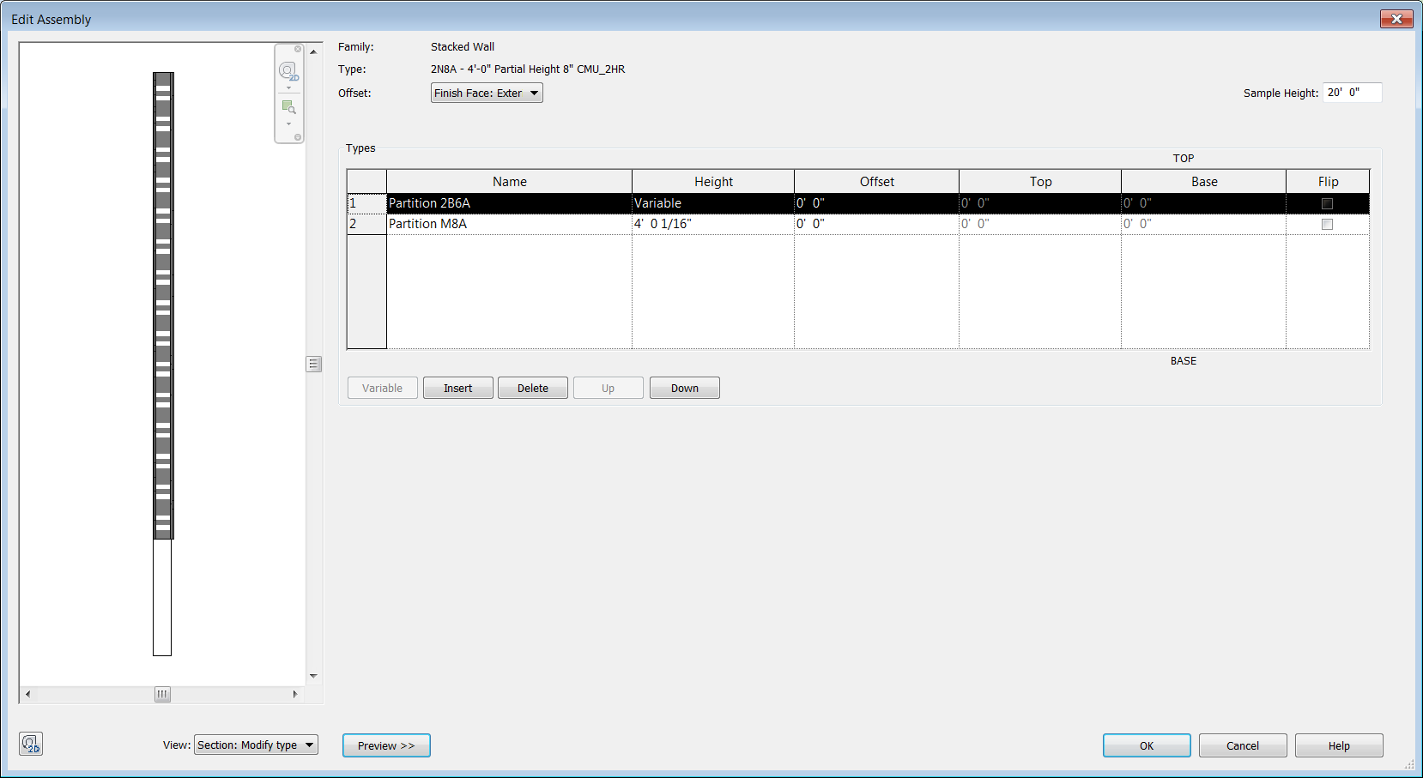Click the Top cell for Partition 2B6A
1423x778 pixels.
tap(1040, 203)
